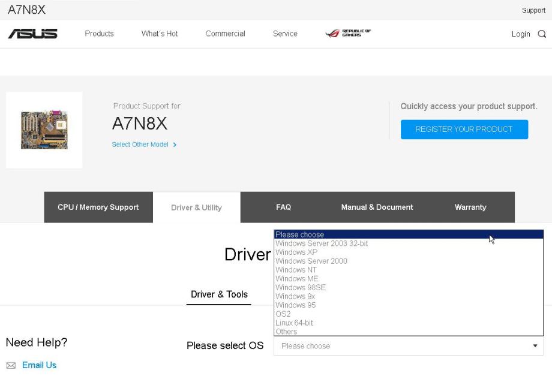Switch to the Warranty tab
Viewport: 552px width, 376px height.
click(x=470, y=207)
